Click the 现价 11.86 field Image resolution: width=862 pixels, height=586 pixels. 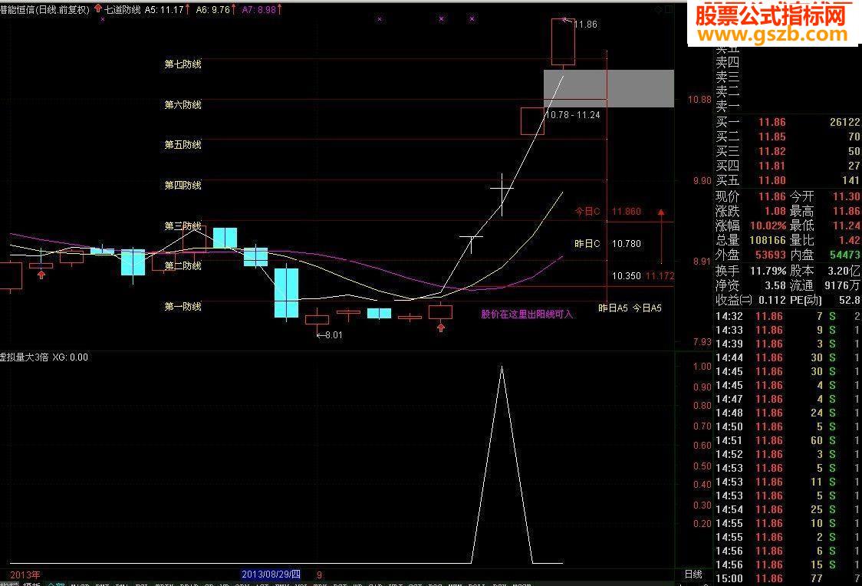[751, 197]
